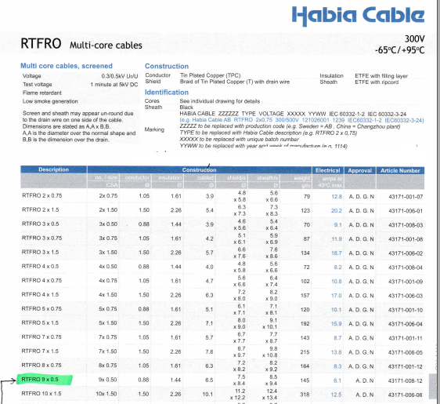440x404 pixels.
Task: Click the Description column header
Action: coord(53,169)
